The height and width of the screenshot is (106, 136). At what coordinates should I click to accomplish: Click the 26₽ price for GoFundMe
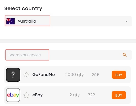pos(96,74)
